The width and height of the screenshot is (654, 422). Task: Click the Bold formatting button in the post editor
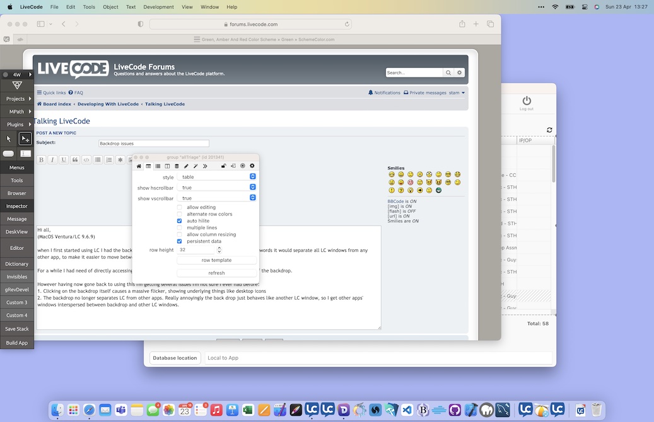click(42, 160)
